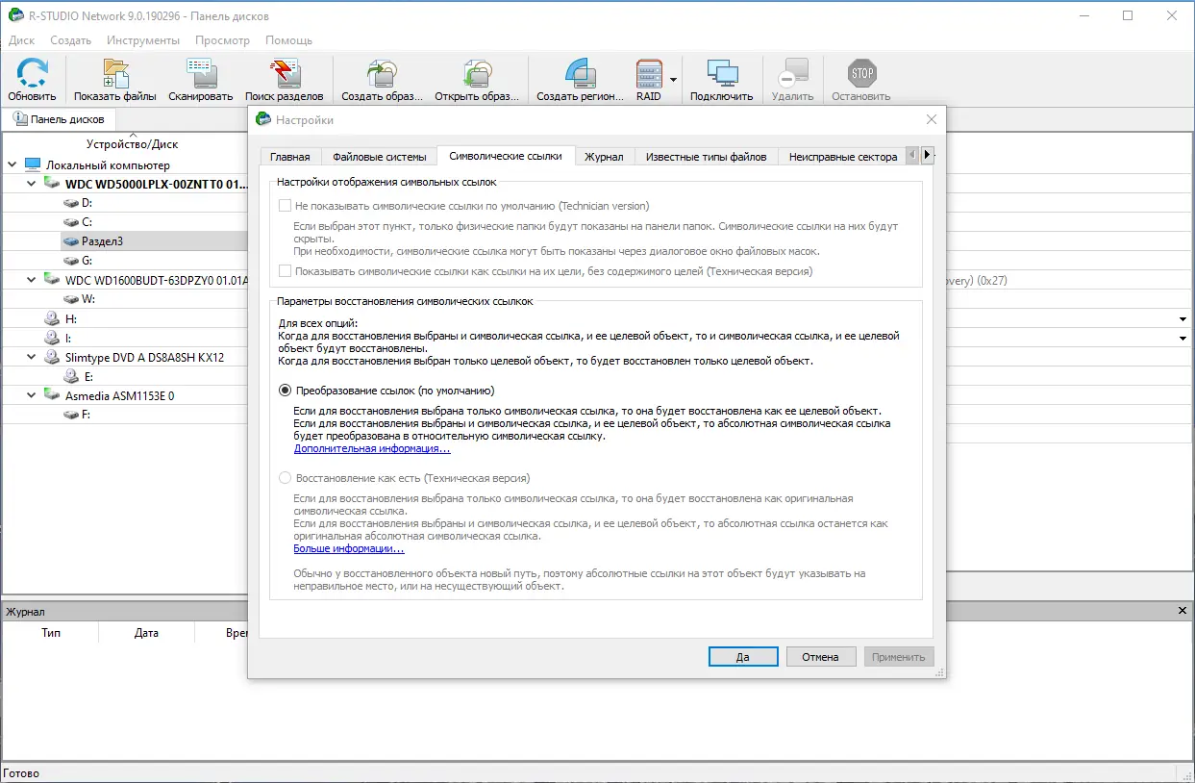Open the Просмотр menu

(222, 40)
